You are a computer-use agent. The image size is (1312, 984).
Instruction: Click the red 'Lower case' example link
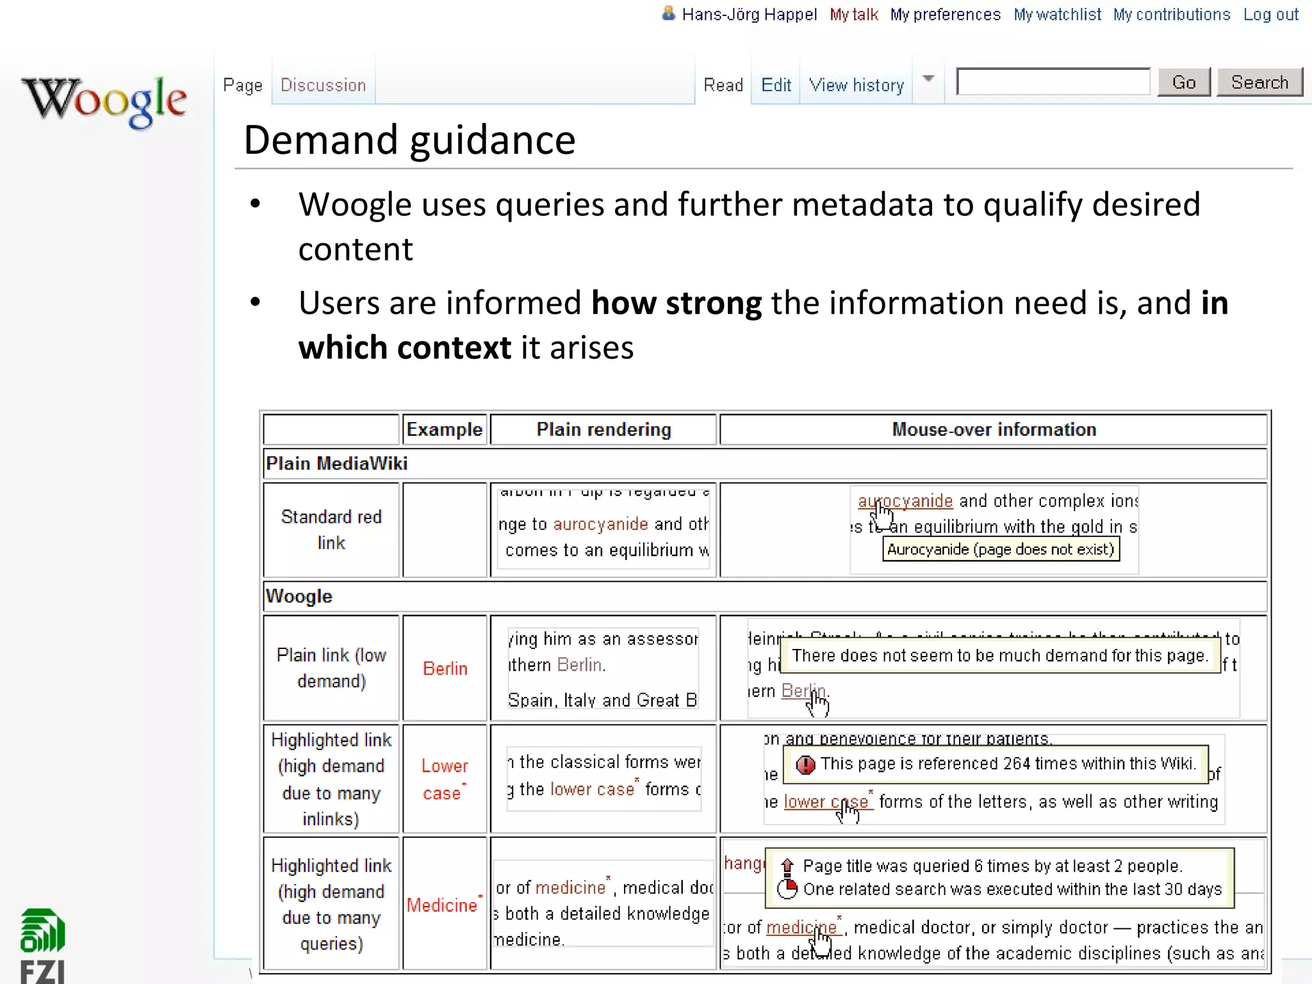(x=445, y=780)
